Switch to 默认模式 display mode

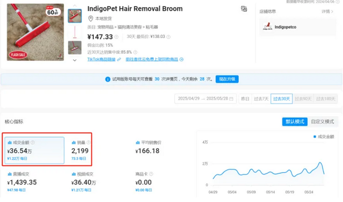click(x=295, y=122)
